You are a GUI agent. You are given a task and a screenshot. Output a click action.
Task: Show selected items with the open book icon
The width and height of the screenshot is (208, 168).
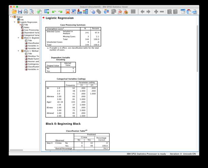(169, 12)
